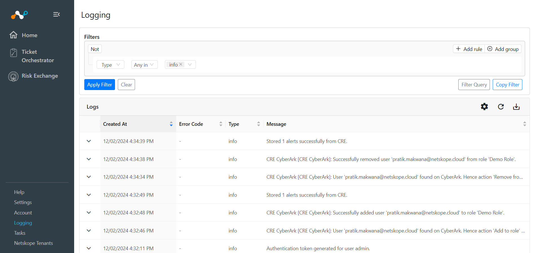Open the Account page
Viewport: 535px width, 253px height.
point(23,212)
